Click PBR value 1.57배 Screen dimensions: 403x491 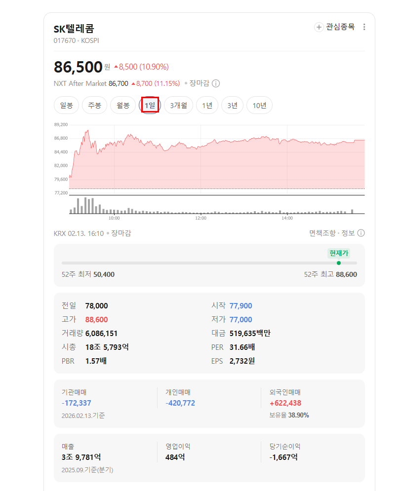coord(96,361)
